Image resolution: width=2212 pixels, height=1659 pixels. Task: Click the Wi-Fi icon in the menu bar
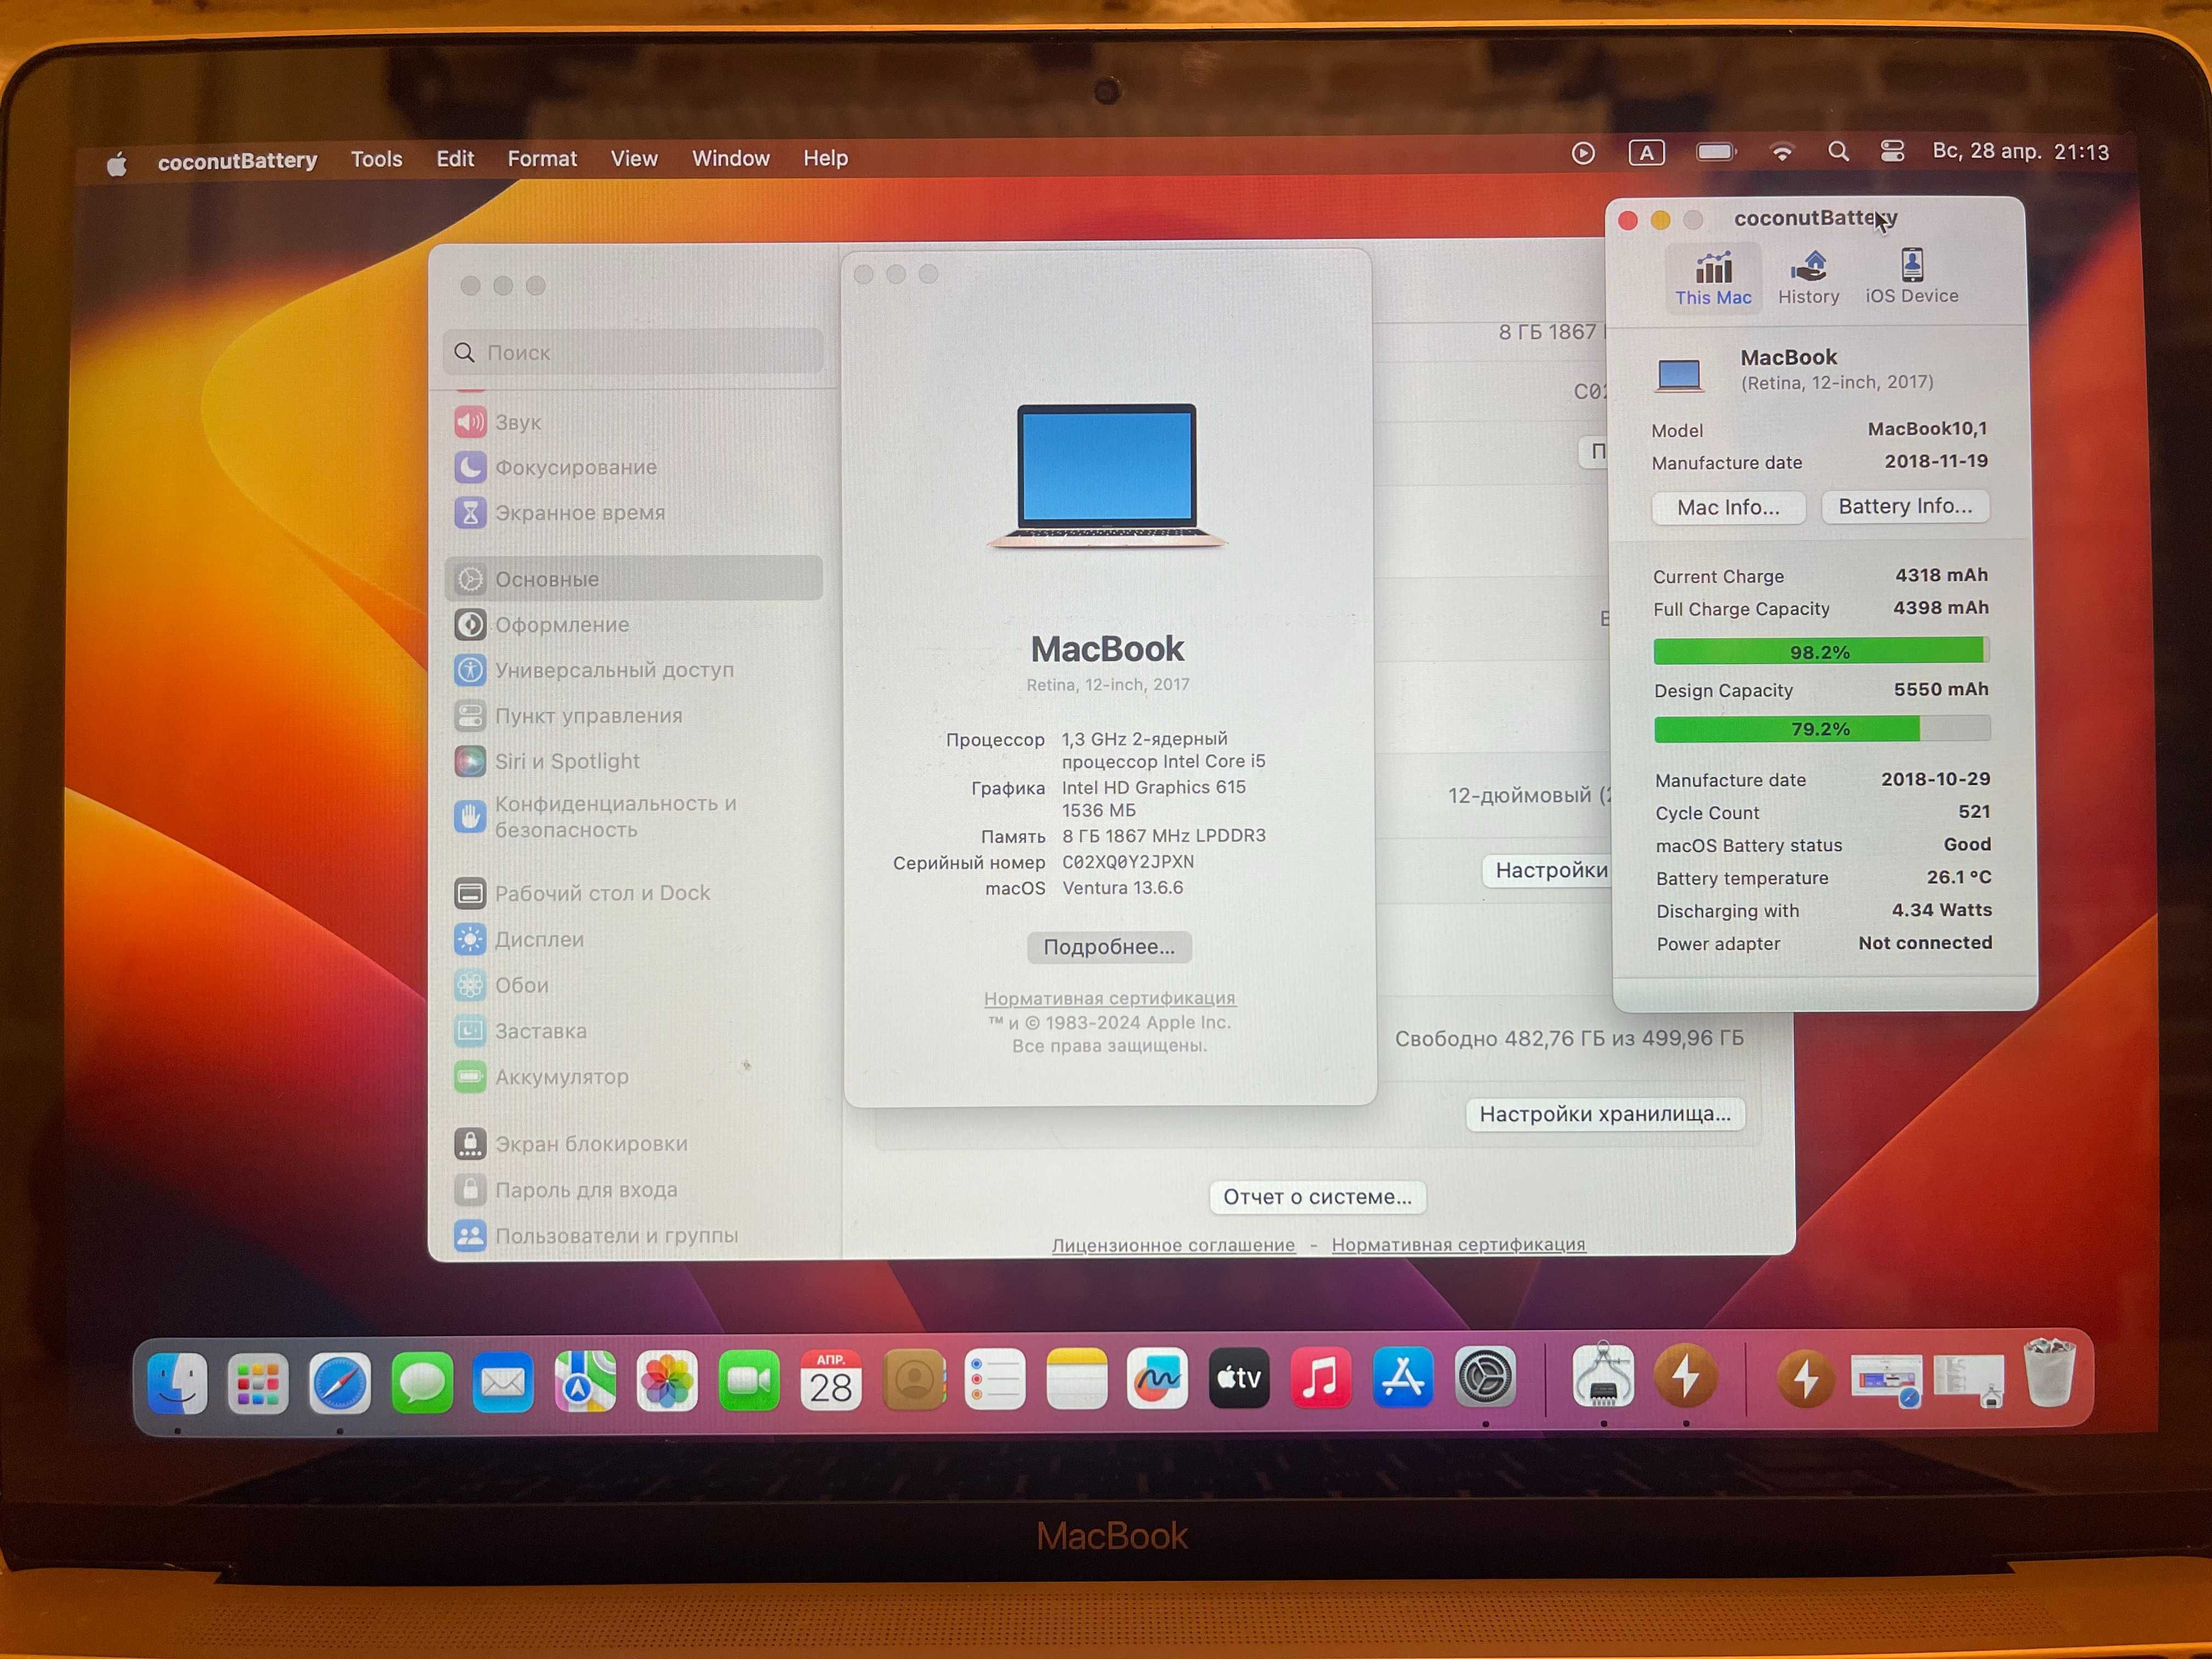tap(1781, 152)
